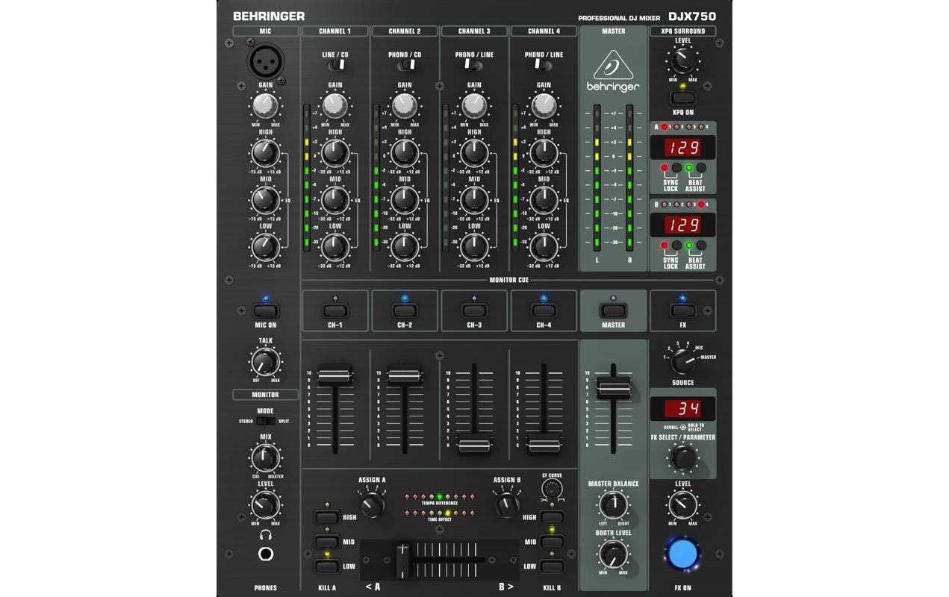Image resolution: width=949 pixels, height=597 pixels.
Task: Click the MASTER BALANCE knob
Action: tap(613, 505)
